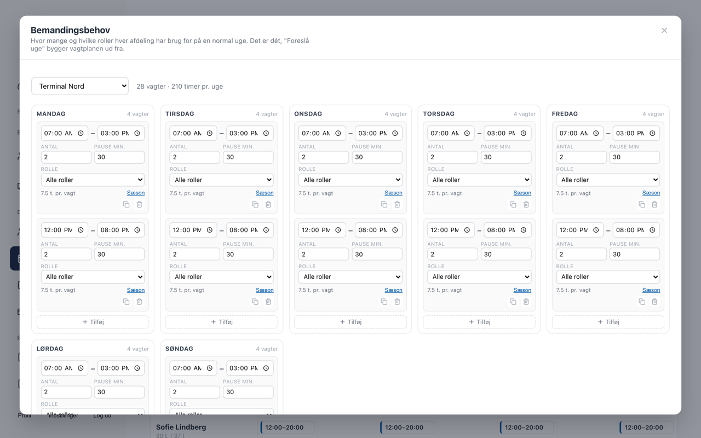Add a new shift to Mandag

click(93, 322)
